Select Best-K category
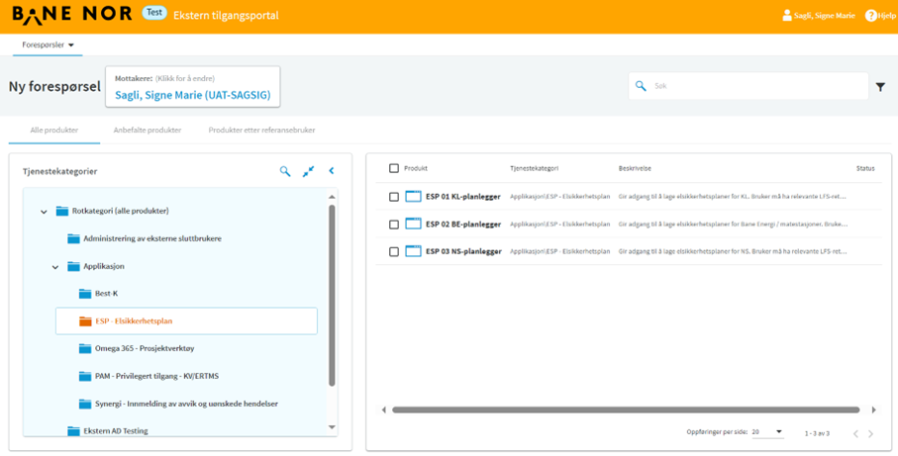The height and width of the screenshot is (456, 898). (x=107, y=294)
